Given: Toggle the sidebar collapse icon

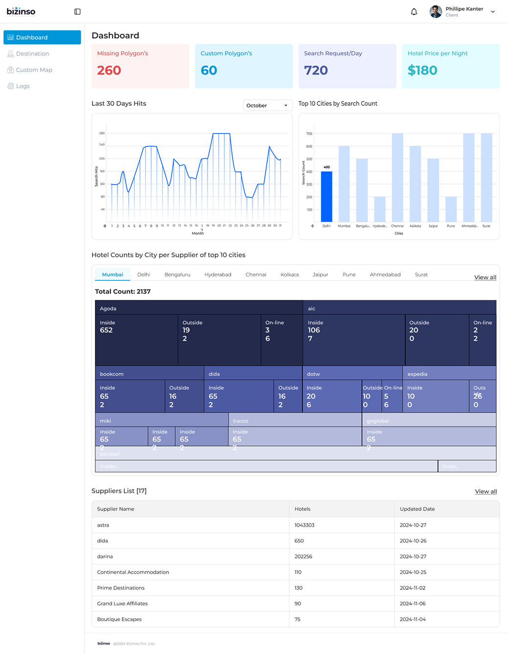Looking at the screenshot, I should click(77, 11).
